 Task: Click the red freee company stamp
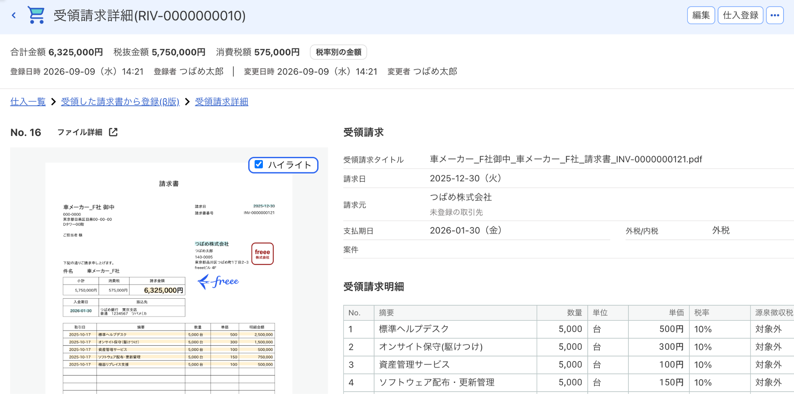pyautogui.click(x=262, y=254)
